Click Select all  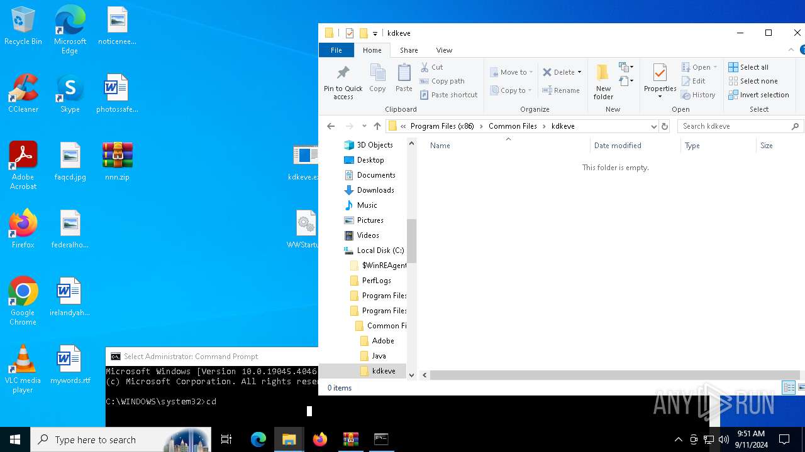(748, 67)
